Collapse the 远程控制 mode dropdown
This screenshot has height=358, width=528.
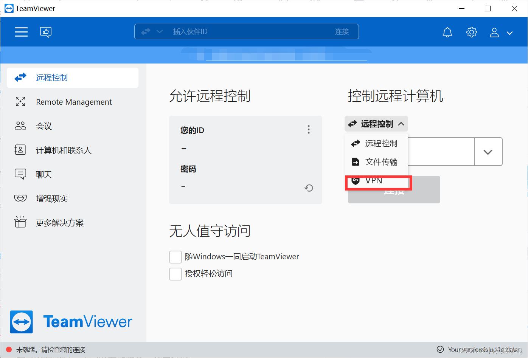[376, 124]
